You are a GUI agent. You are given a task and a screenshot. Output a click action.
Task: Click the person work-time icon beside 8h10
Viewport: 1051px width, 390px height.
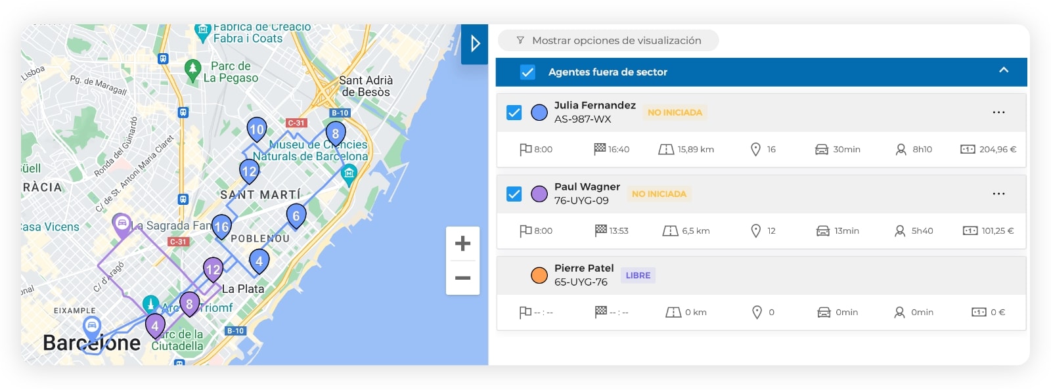(901, 150)
